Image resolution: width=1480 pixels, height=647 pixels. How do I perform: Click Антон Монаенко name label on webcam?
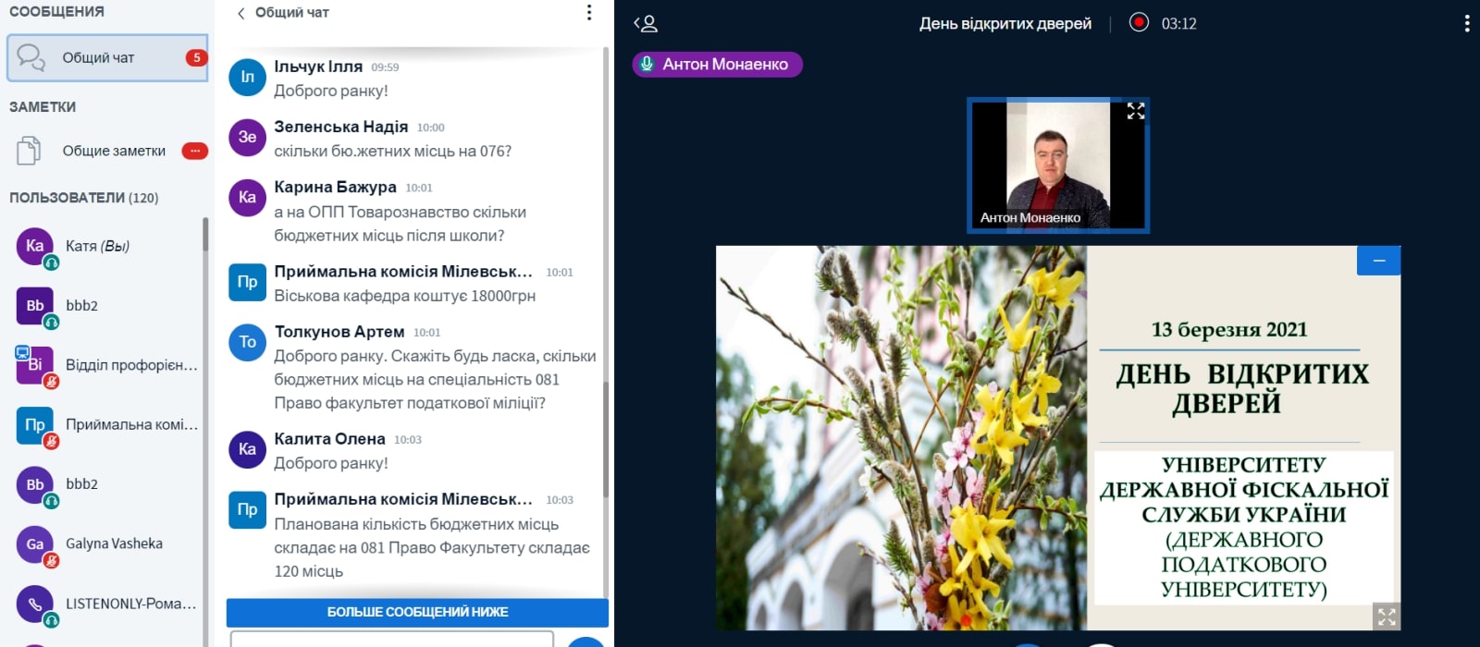pyautogui.click(x=1030, y=217)
